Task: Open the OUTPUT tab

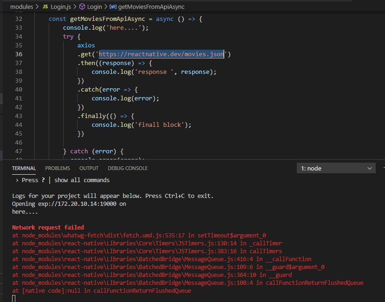Action: pos(89,168)
